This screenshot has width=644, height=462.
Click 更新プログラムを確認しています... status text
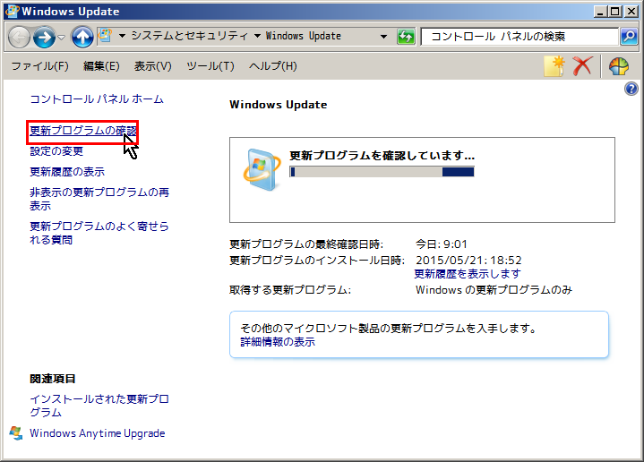pyautogui.click(x=382, y=156)
